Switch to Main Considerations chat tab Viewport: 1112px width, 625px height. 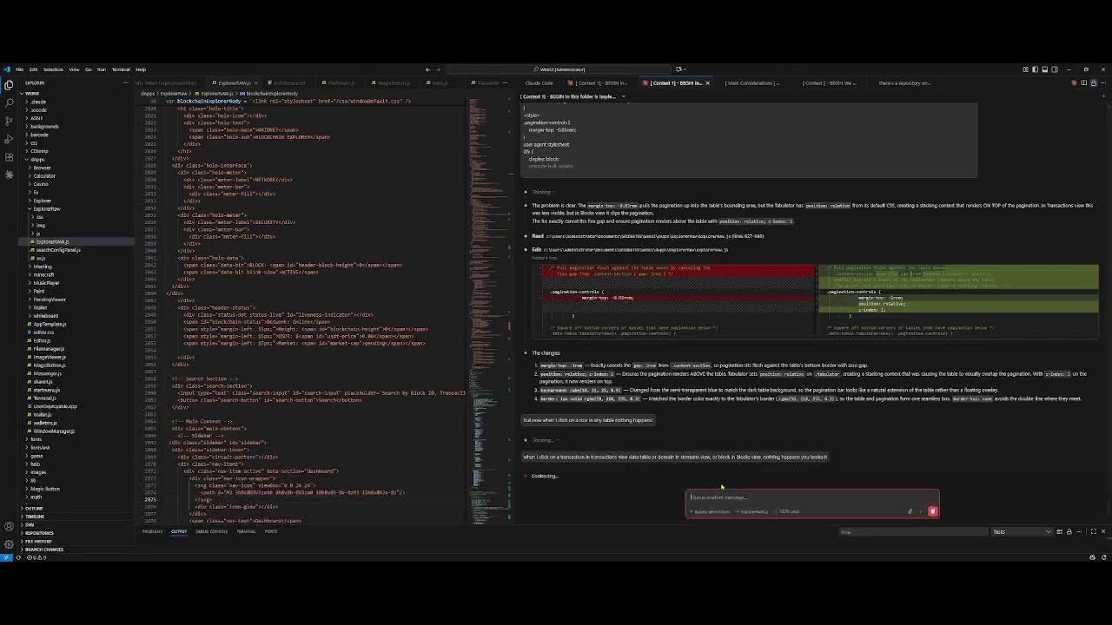[751, 83]
